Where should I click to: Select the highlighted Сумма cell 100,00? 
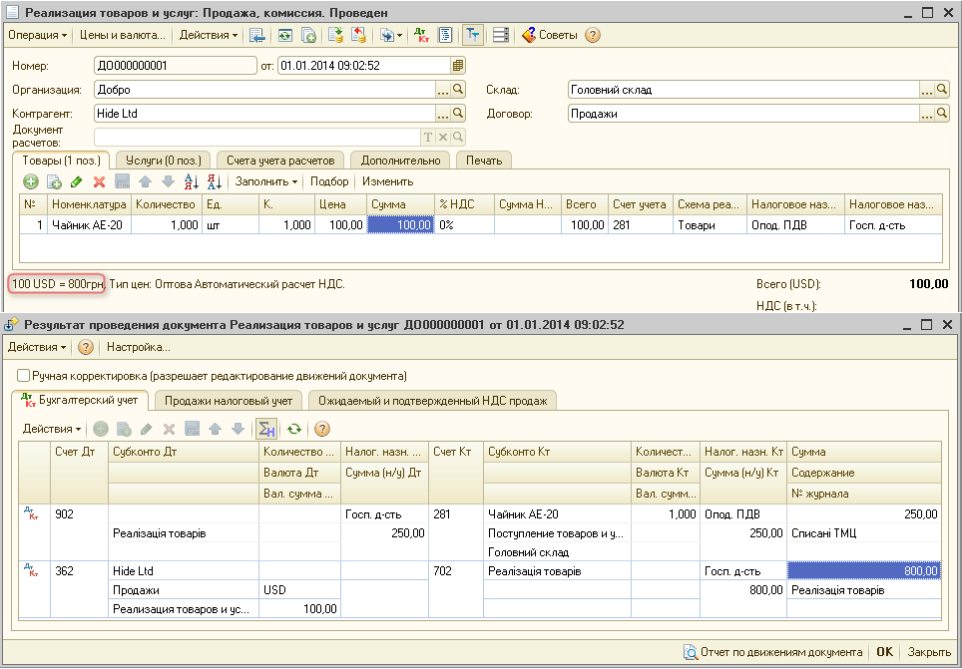(x=400, y=225)
